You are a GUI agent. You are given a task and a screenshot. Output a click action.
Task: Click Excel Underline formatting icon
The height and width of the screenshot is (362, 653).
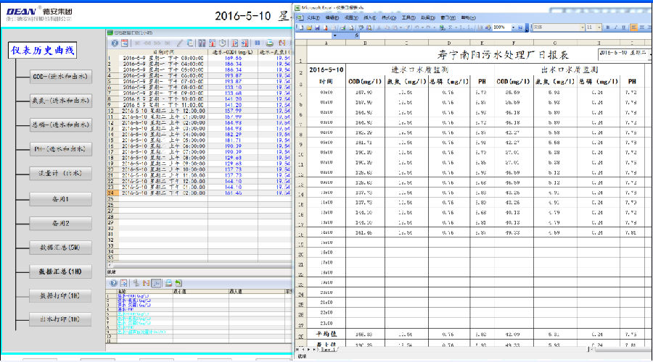click(x=624, y=28)
